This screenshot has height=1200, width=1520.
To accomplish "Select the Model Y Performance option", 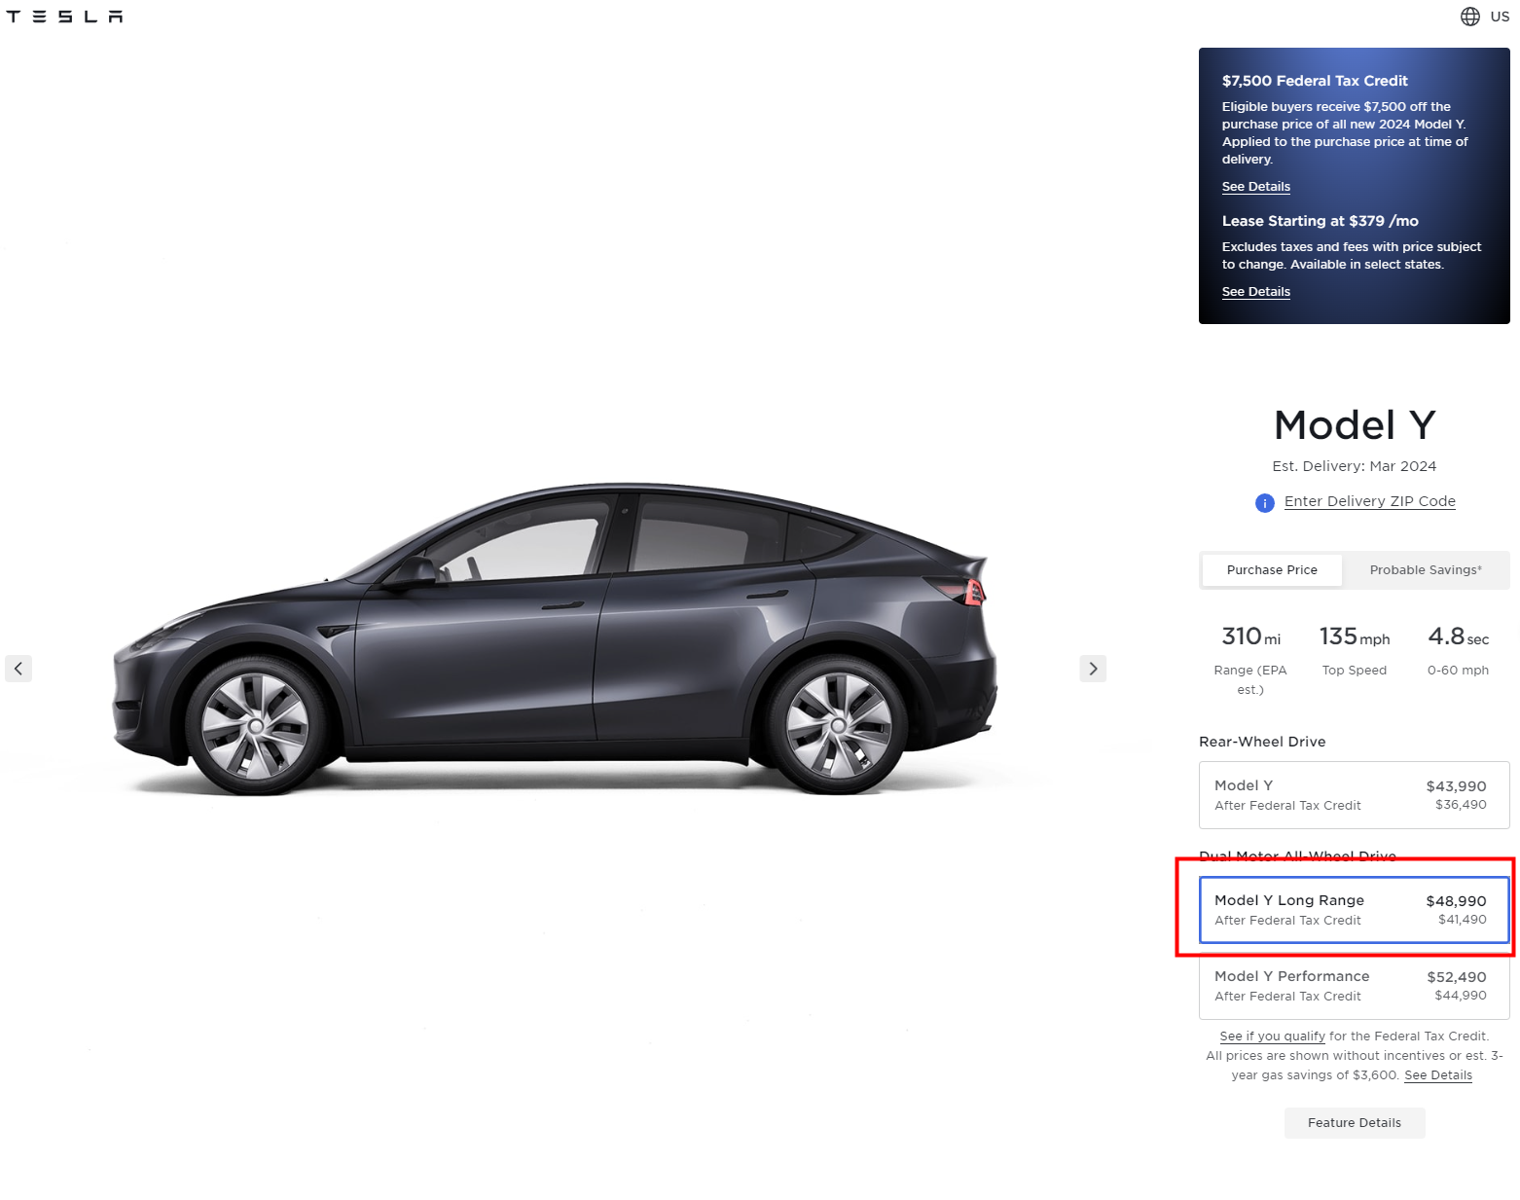I will pos(1354,985).
